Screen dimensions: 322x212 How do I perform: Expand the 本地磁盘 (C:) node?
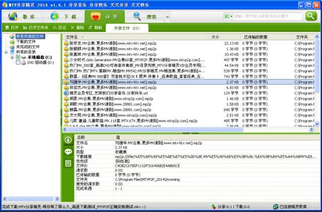pos(12,57)
